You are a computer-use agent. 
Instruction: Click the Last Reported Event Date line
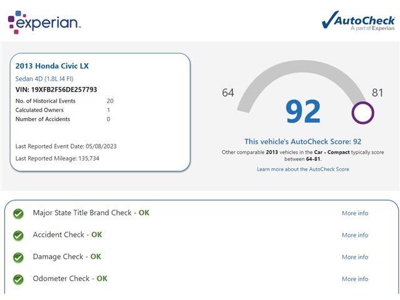tap(66, 146)
